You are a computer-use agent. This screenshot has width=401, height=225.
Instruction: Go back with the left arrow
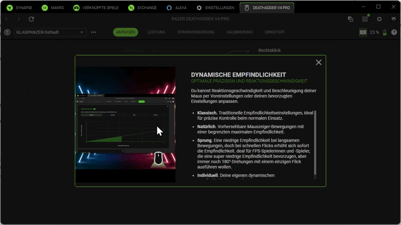coord(7,19)
